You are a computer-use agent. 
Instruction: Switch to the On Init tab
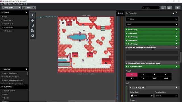pos(120,13)
